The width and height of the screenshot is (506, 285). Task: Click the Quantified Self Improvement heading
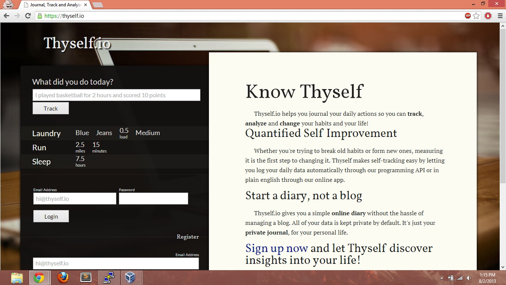(321, 133)
